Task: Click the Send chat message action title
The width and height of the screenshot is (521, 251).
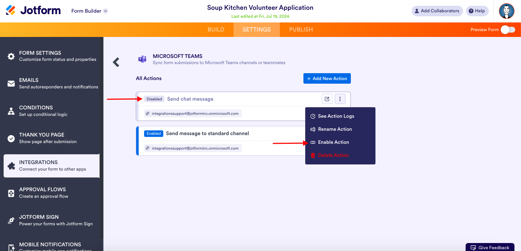Action: (190, 99)
